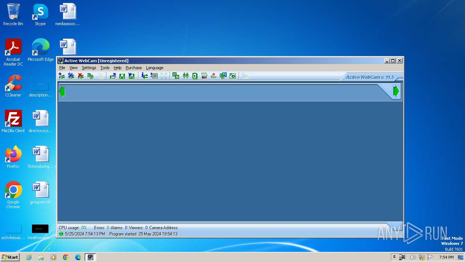Viewport: 465px width, 262px height.
Task: Click the add new camera toolbar icon
Action: click(62, 76)
